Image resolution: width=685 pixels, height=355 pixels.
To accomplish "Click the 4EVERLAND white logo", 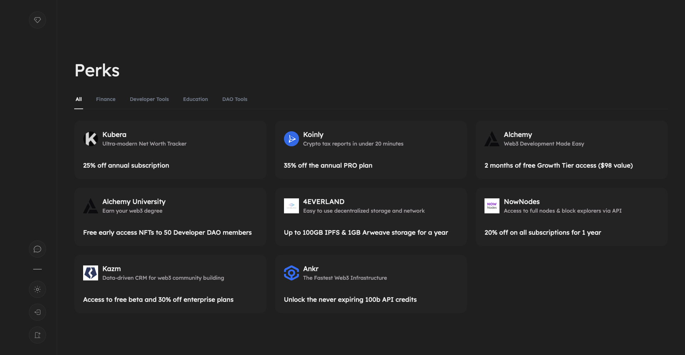I will tap(291, 206).
